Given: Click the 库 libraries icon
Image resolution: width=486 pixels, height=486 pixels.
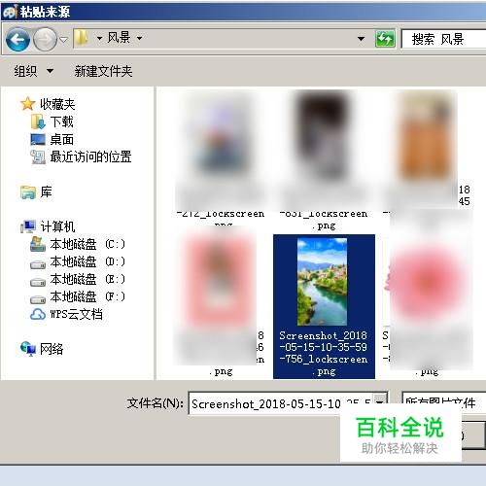Looking at the screenshot, I should (28, 192).
